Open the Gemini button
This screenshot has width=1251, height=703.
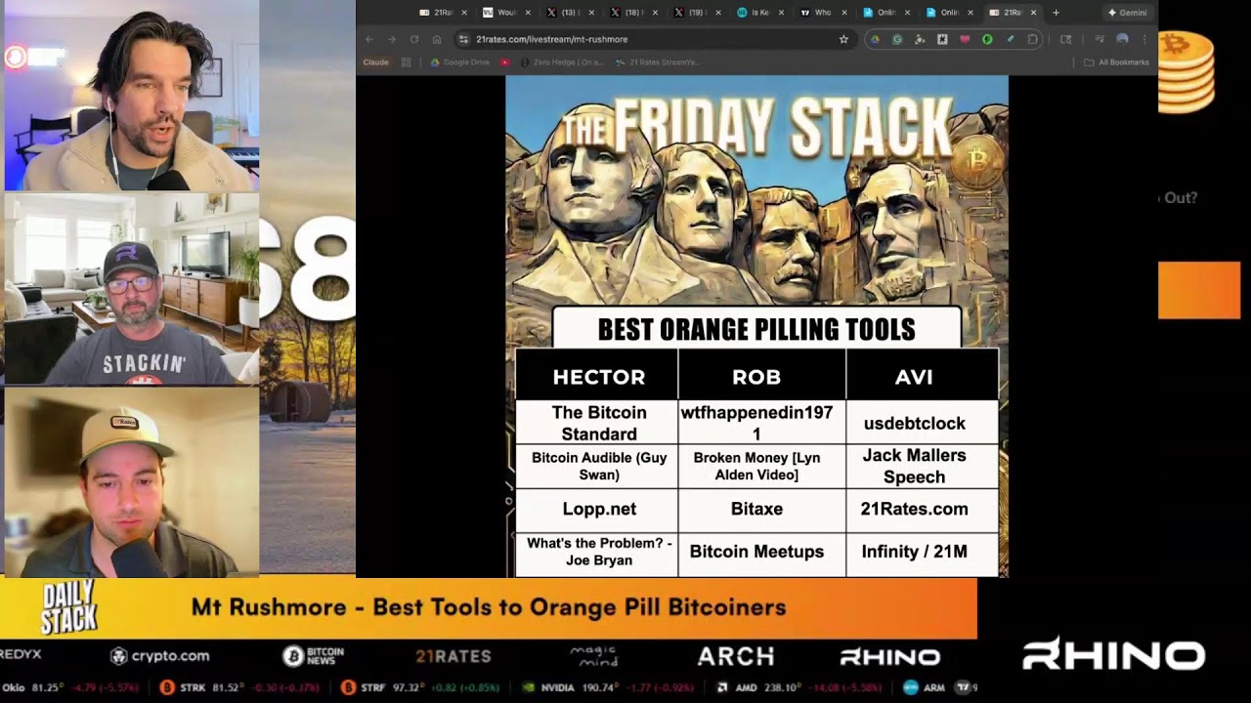click(x=1127, y=13)
